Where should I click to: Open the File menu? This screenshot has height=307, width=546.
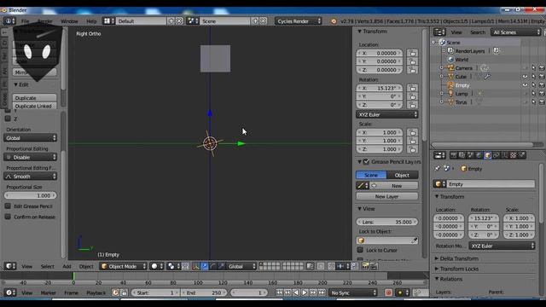pyautogui.click(x=25, y=21)
